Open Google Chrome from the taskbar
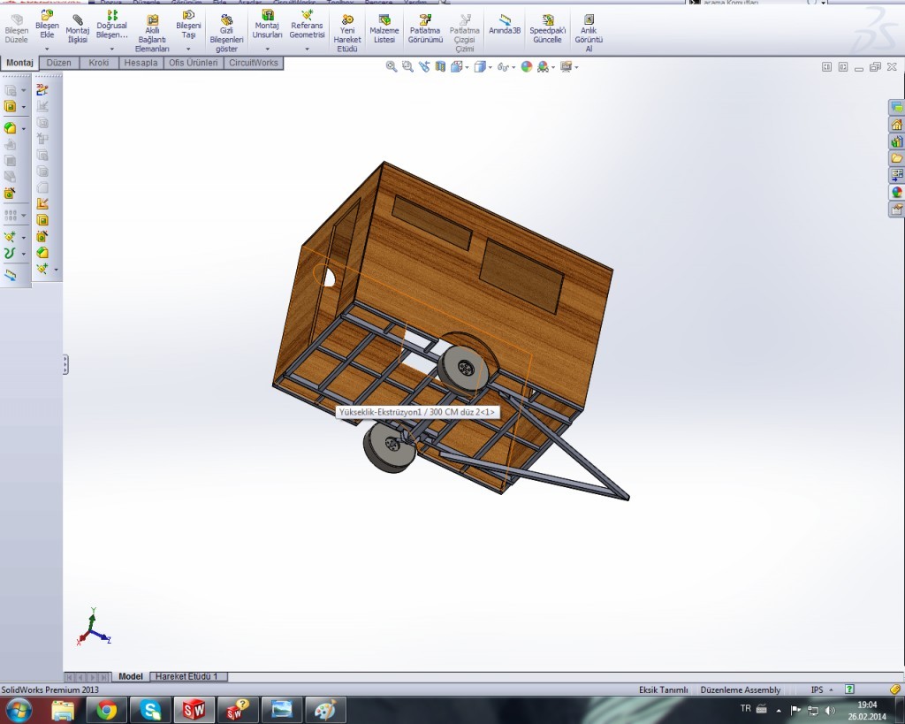 (107, 709)
